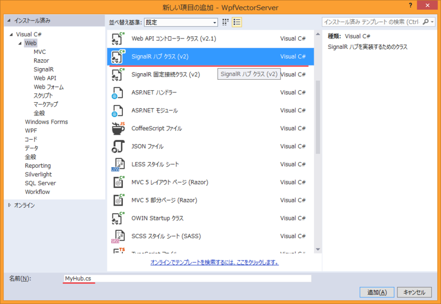Click the SignalR 固定接続クラス (v2) icon
441x304 pixels.
pyautogui.click(x=118, y=74)
